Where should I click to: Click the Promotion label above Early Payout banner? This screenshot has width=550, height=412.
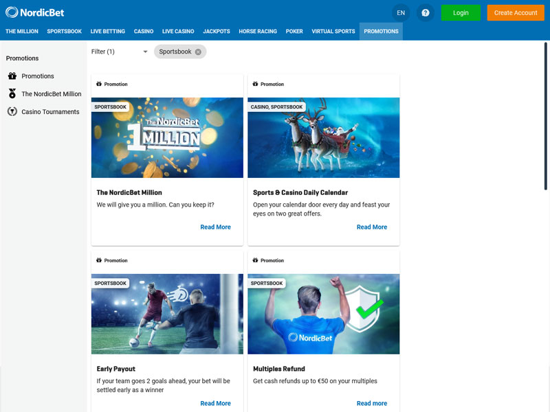[115, 260]
